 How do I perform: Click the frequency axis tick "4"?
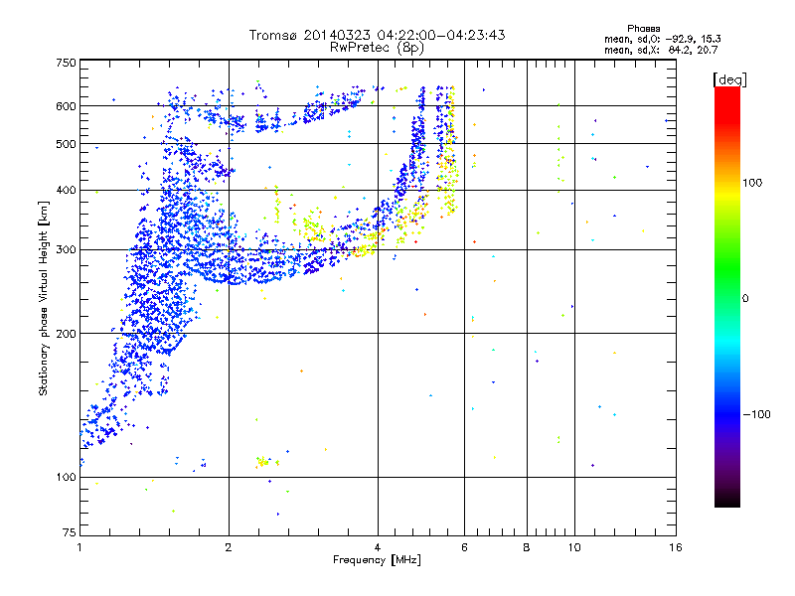378,547
